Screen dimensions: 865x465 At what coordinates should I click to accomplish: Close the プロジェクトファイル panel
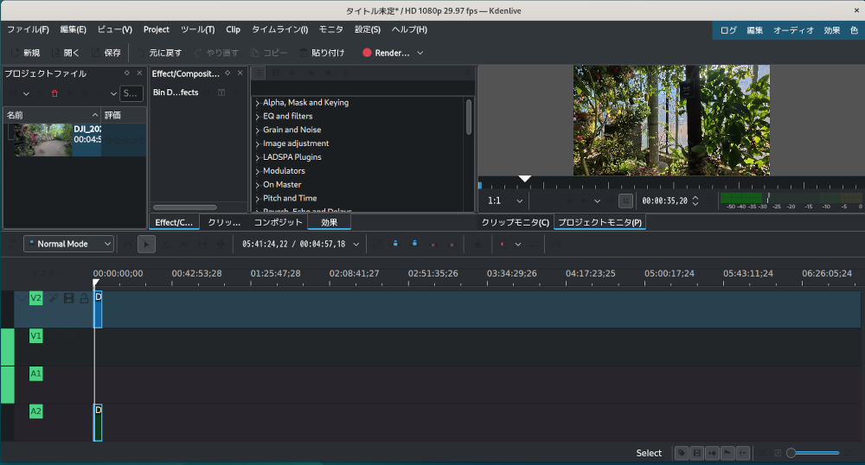pos(139,73)
